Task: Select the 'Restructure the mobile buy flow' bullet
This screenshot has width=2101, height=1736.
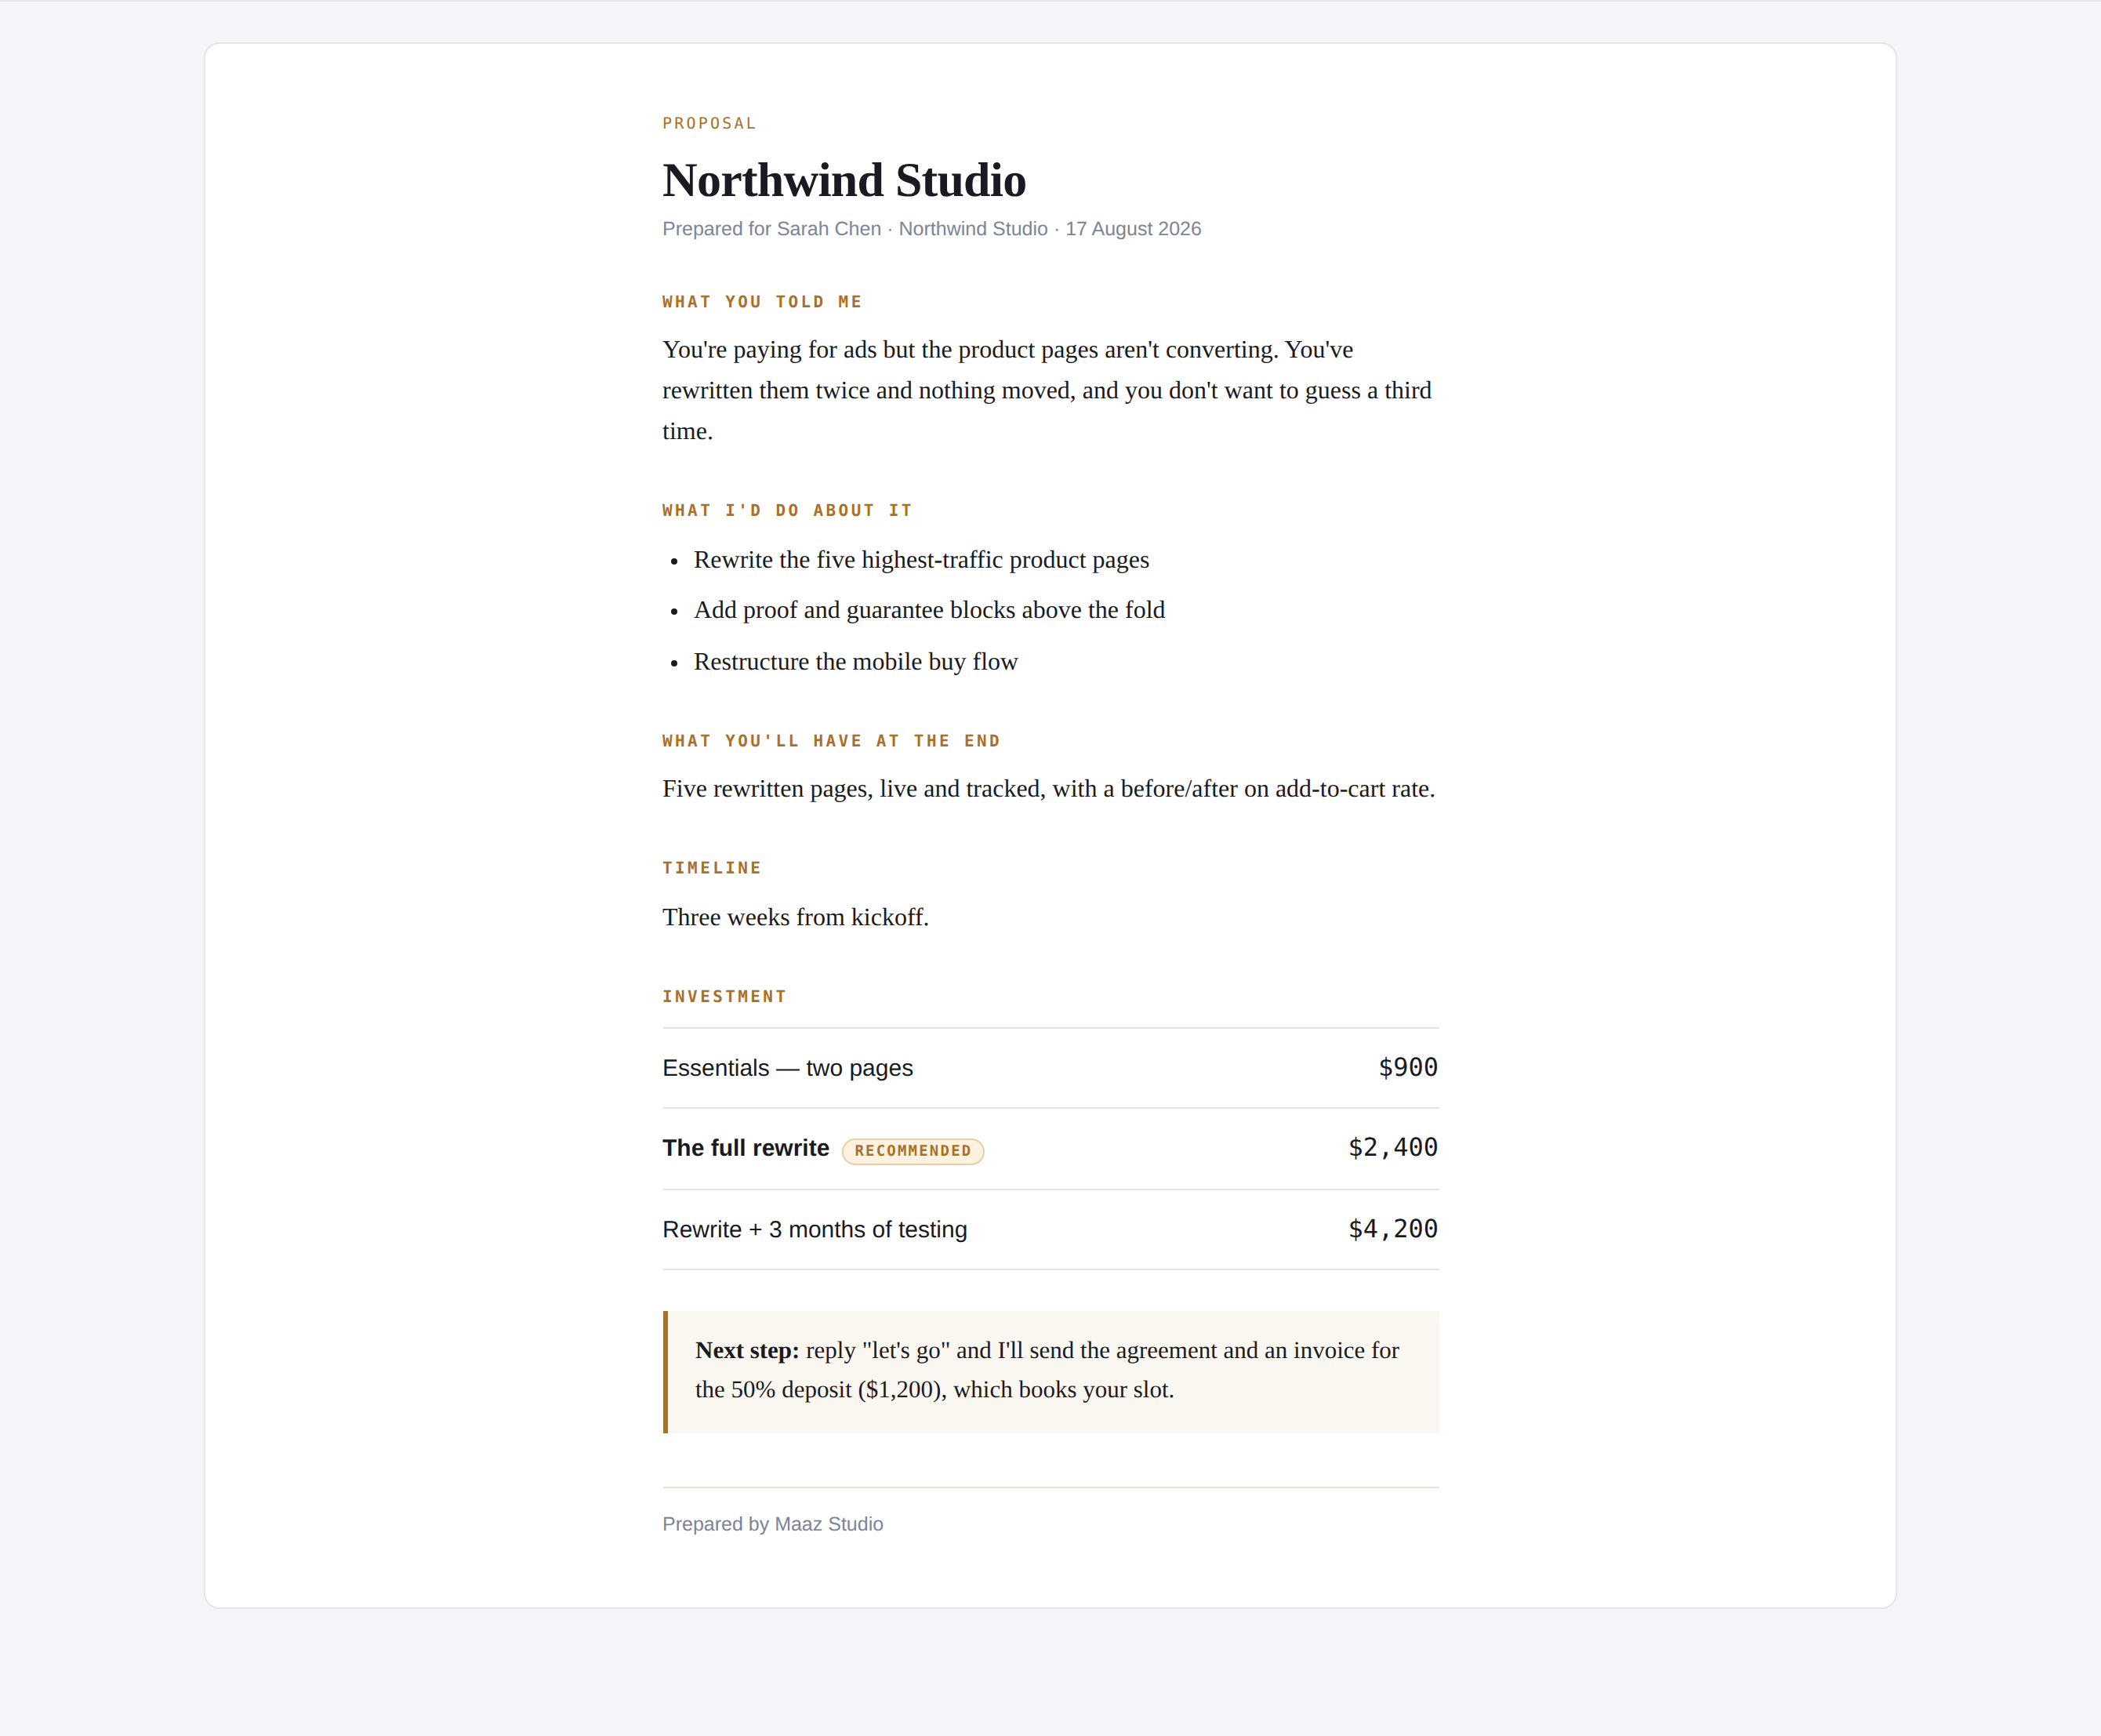Action: (x=855, y=662)
